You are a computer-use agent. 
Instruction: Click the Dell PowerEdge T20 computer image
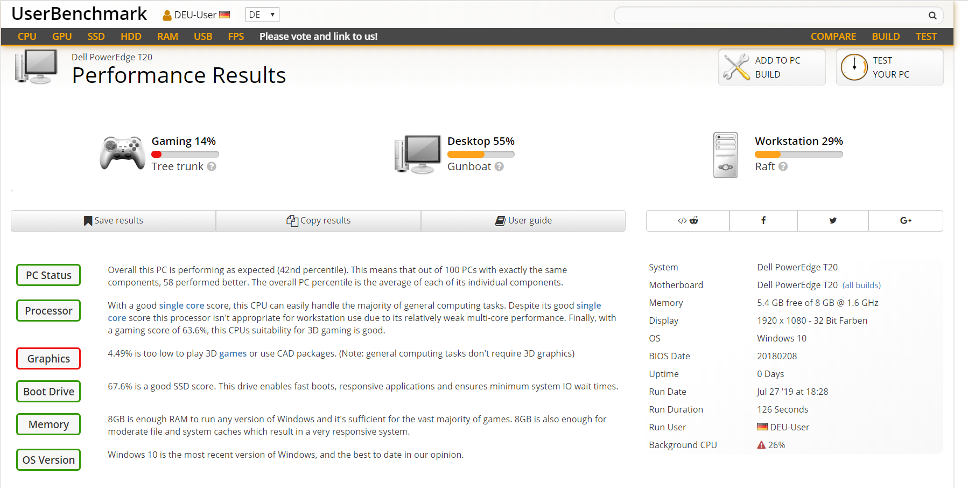(x=36, y=67)
